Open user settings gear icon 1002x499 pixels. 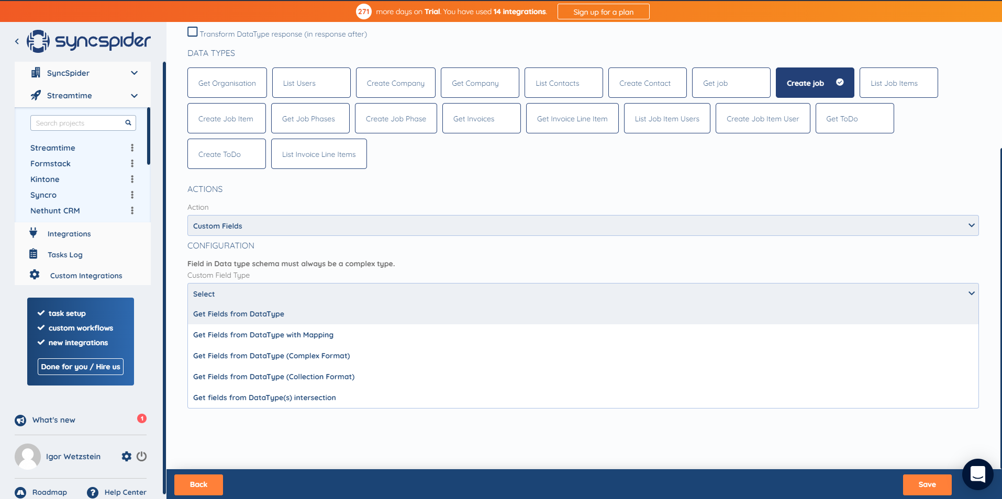127,456
